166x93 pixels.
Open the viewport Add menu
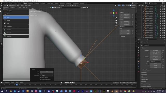coord(26,5)
